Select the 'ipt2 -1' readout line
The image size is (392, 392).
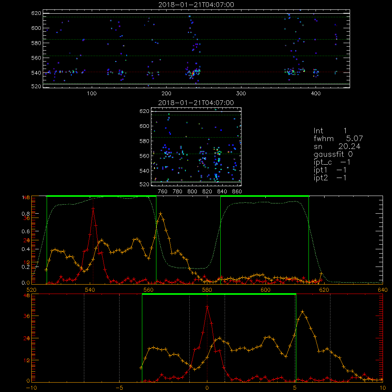[x=330, y=178]
